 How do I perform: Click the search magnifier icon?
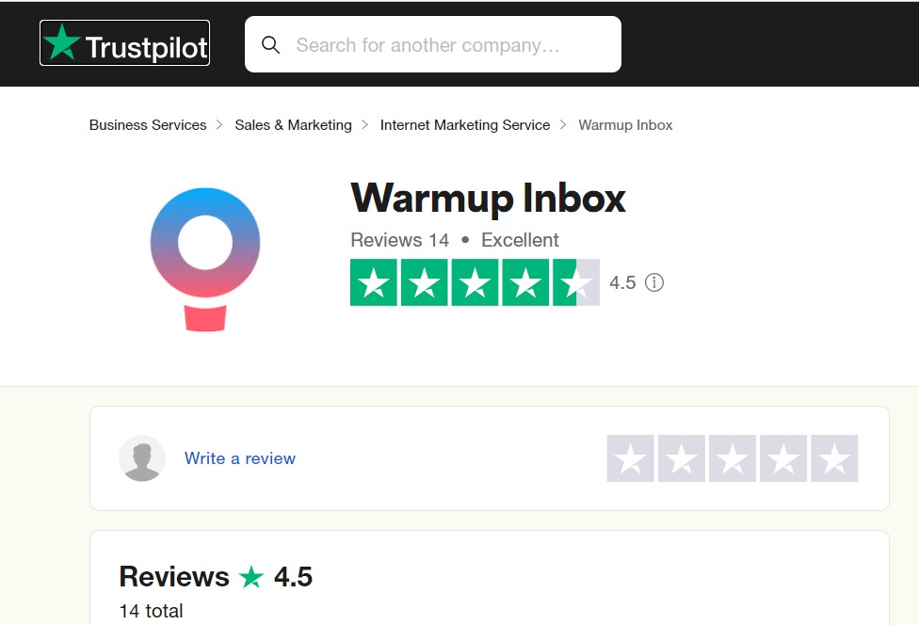(270, 44)
